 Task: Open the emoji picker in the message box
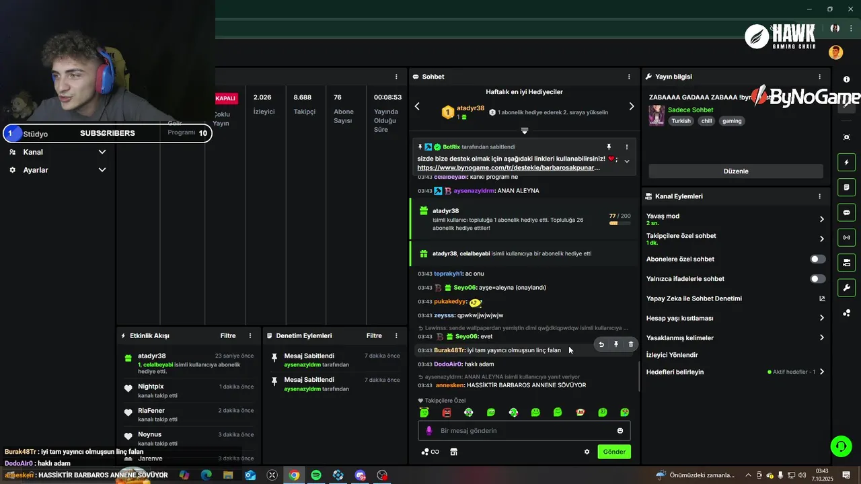[620, 431]
